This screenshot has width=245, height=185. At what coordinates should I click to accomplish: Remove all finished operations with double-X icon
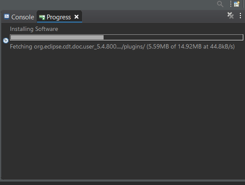(230, 15)
